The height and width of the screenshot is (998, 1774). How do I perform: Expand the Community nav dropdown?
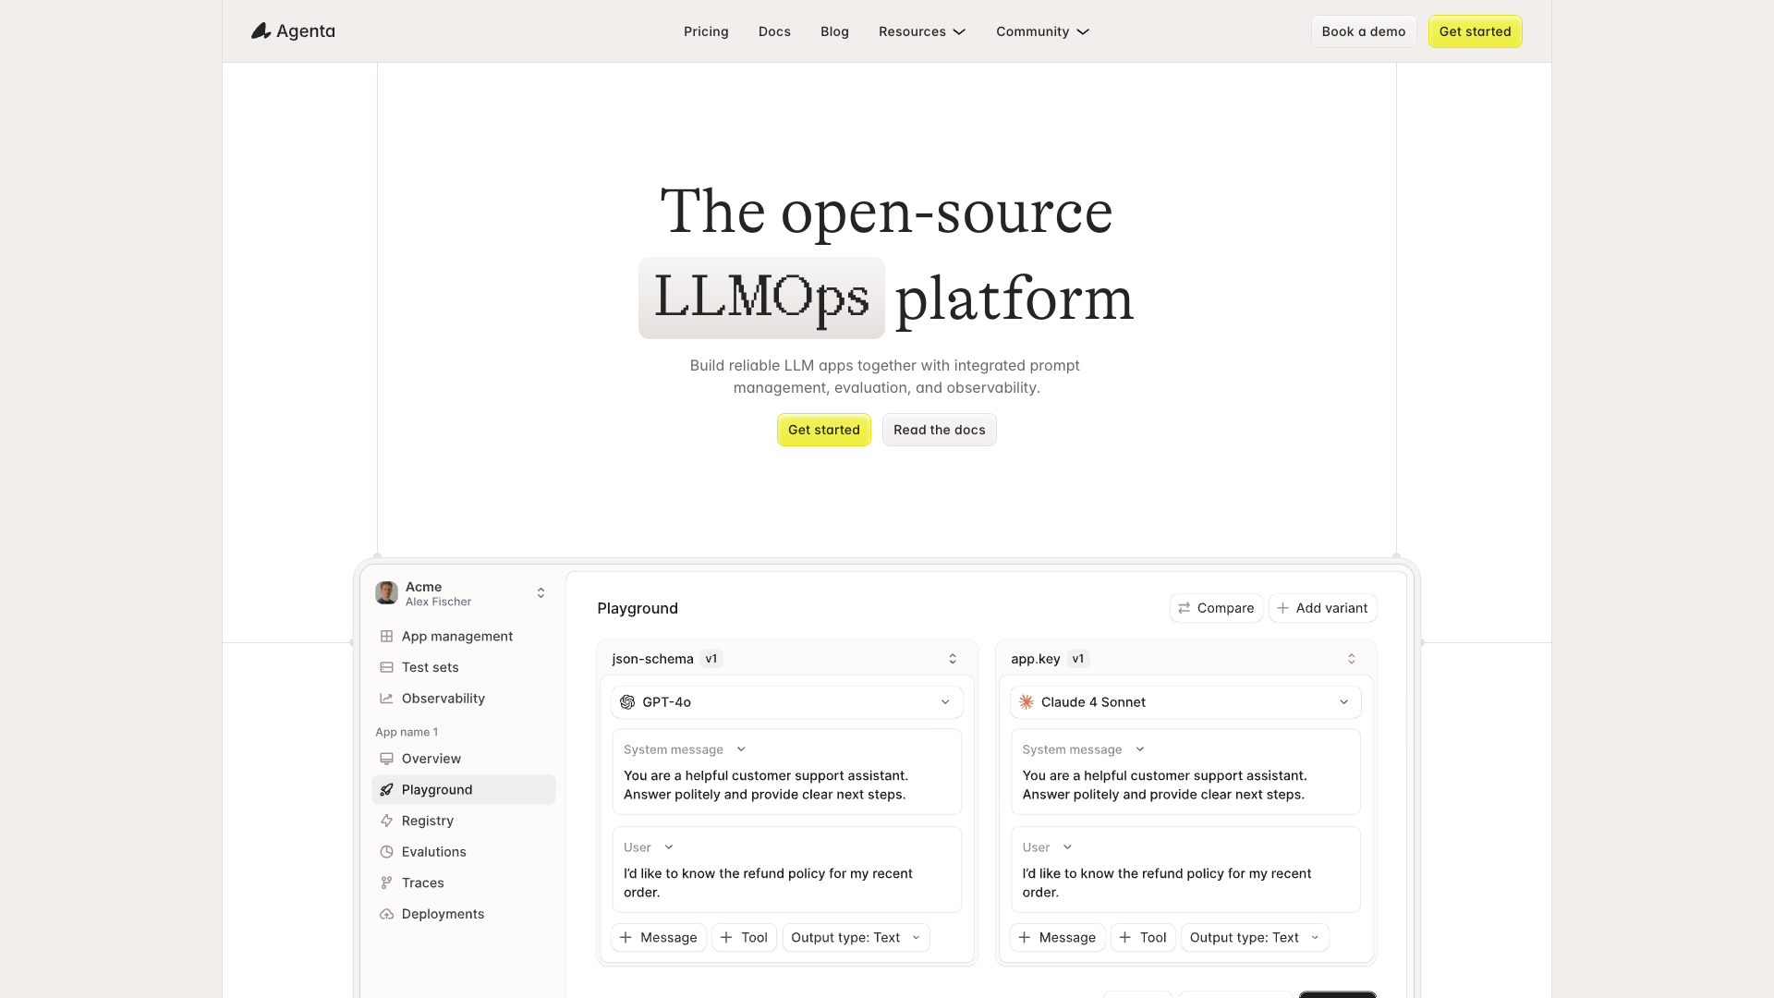click(1042, 31)
